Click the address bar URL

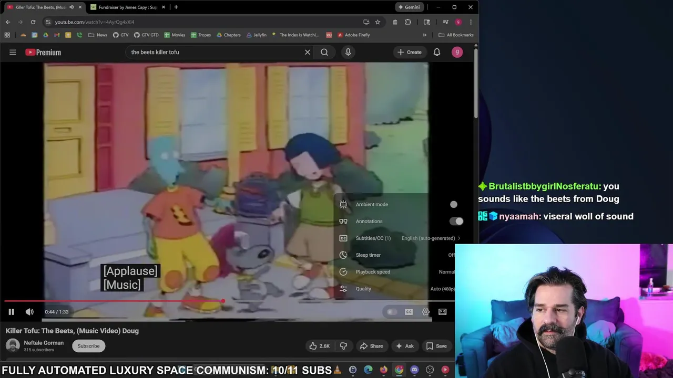[95, 22]
